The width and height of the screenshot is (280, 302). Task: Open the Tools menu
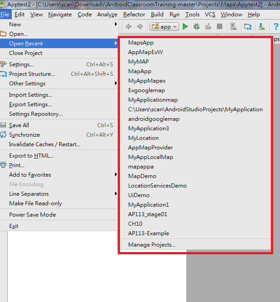click(192, 15)
